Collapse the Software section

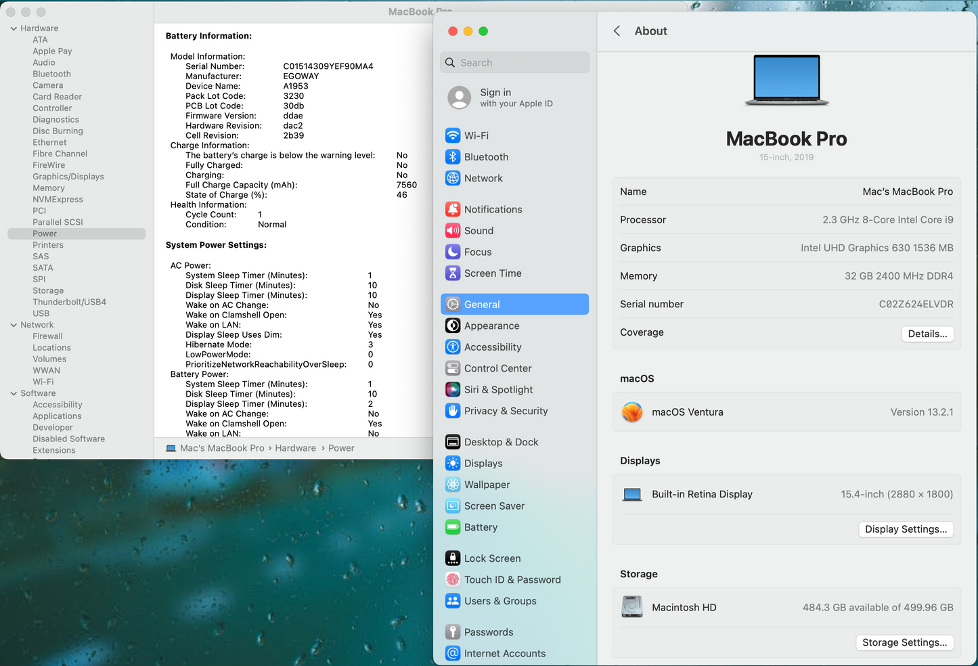(x=13, y=393)
